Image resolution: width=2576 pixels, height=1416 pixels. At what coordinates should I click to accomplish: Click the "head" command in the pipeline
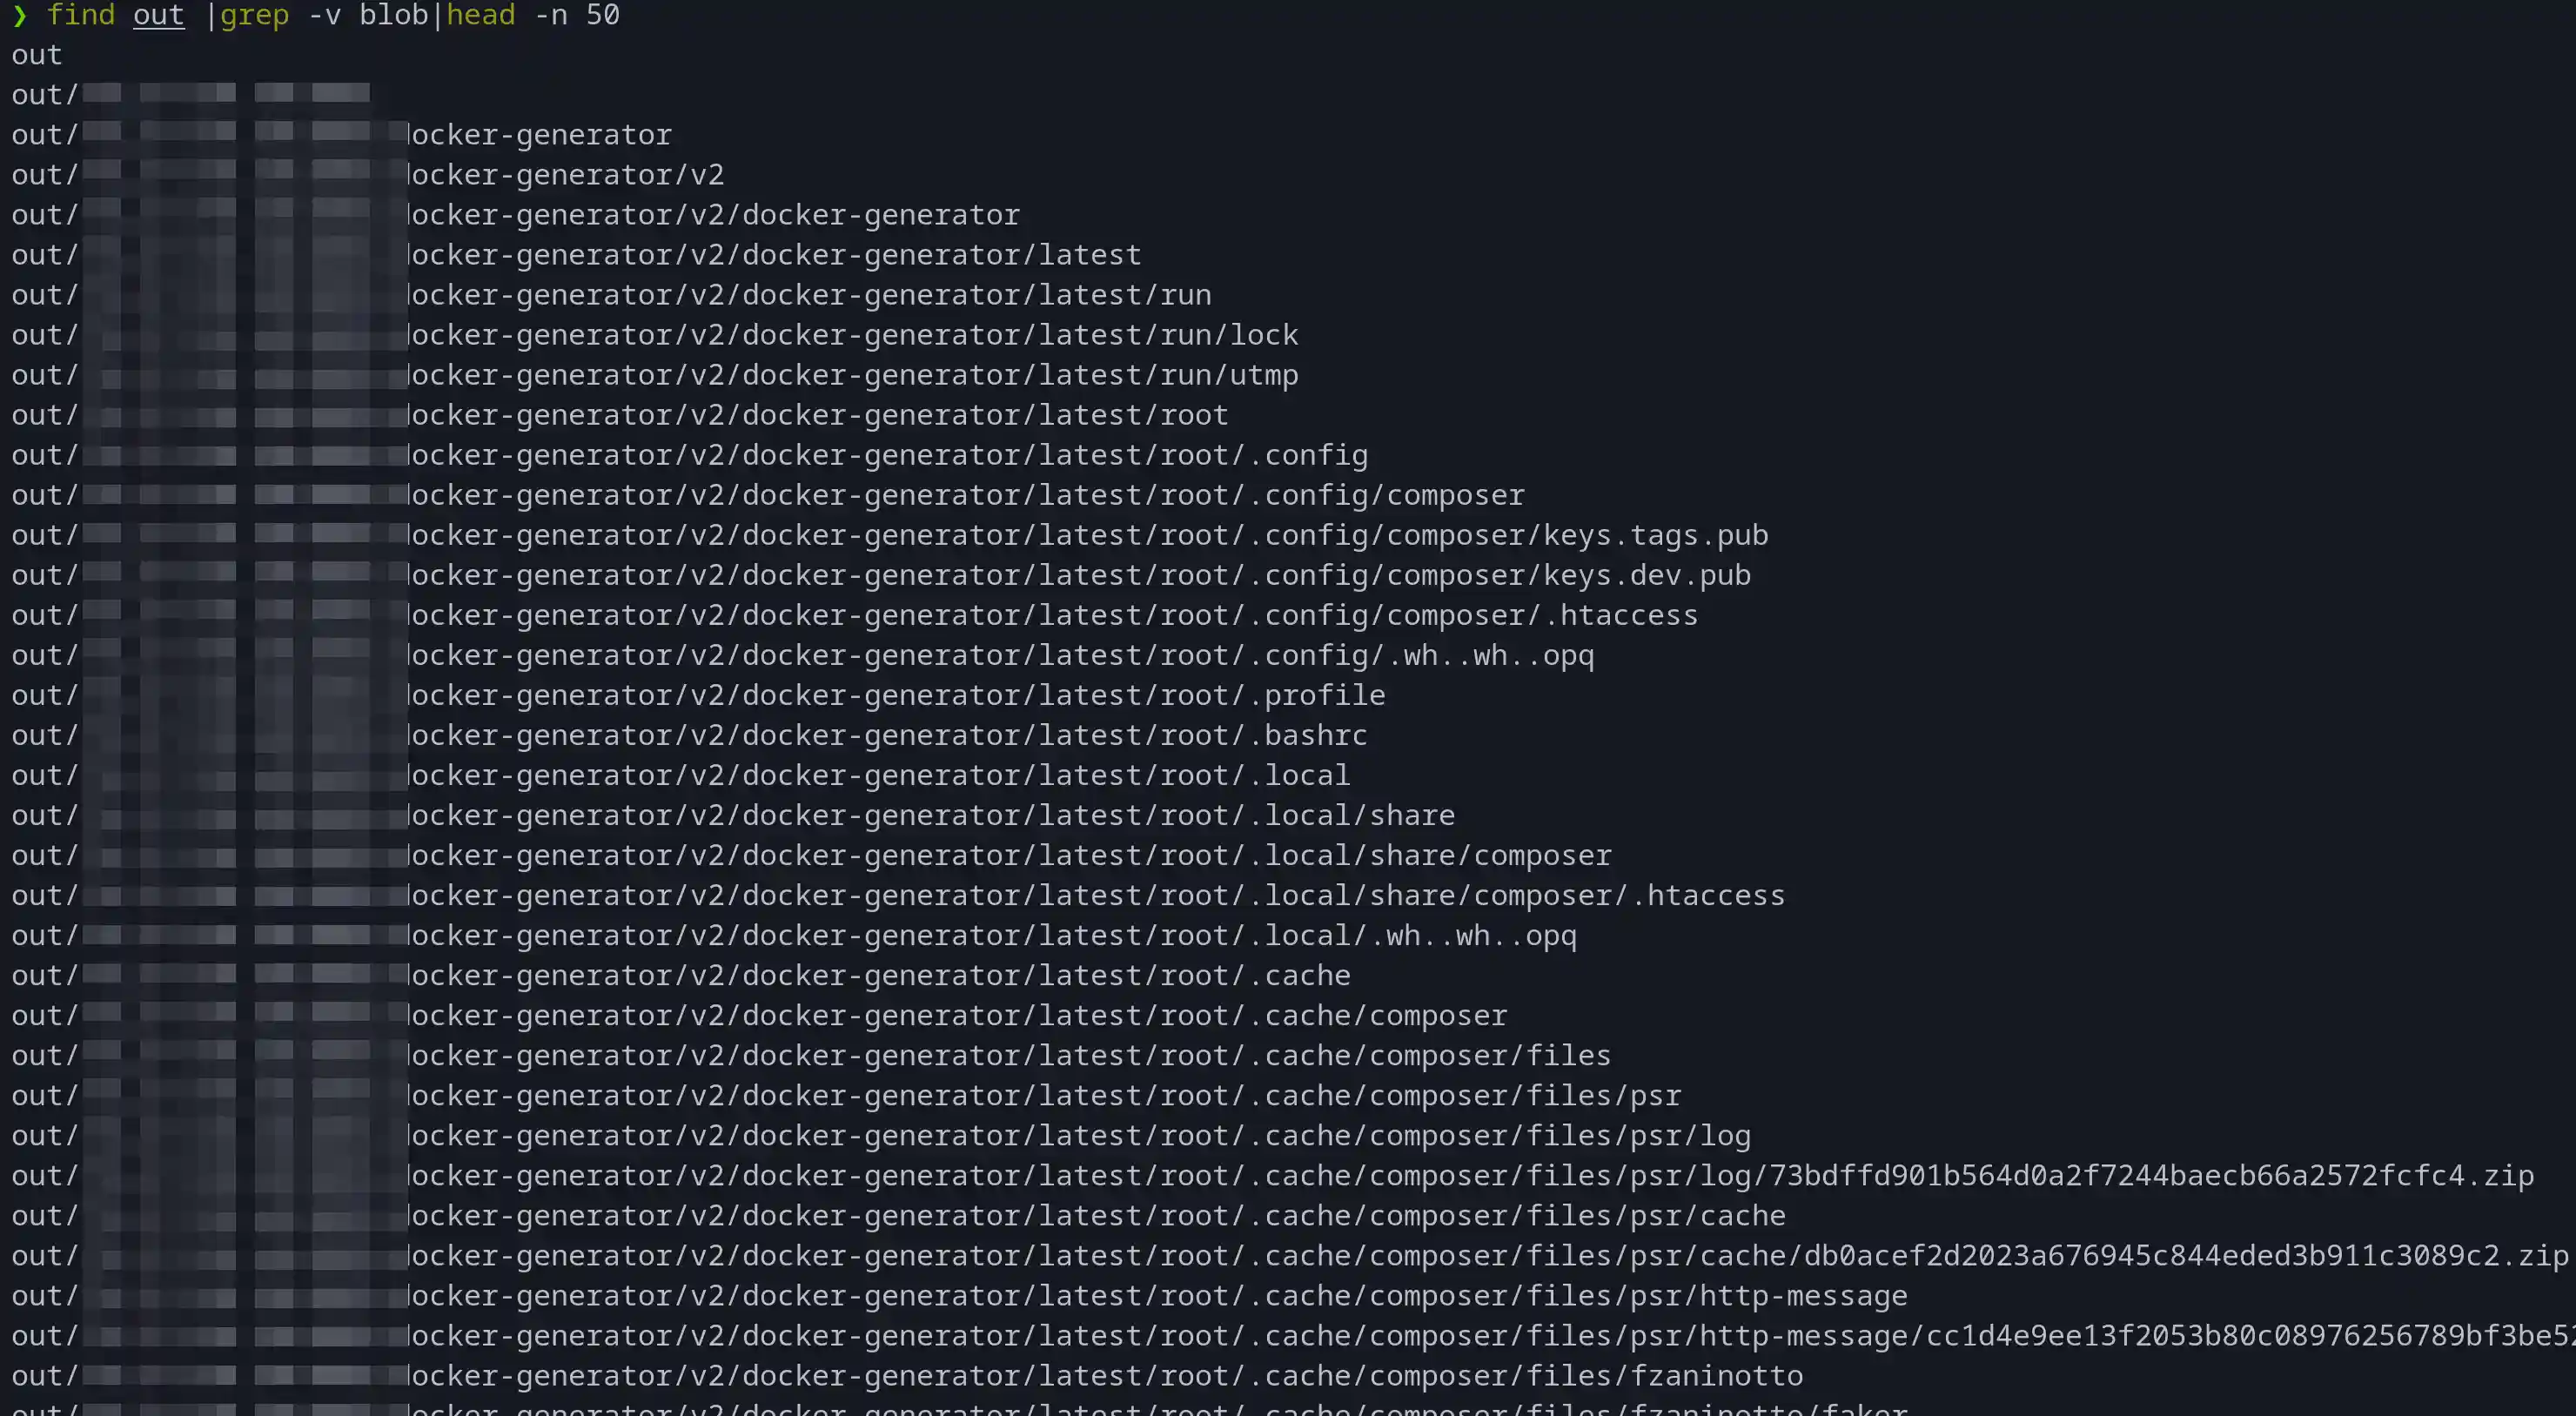click(x=480, y=15)
